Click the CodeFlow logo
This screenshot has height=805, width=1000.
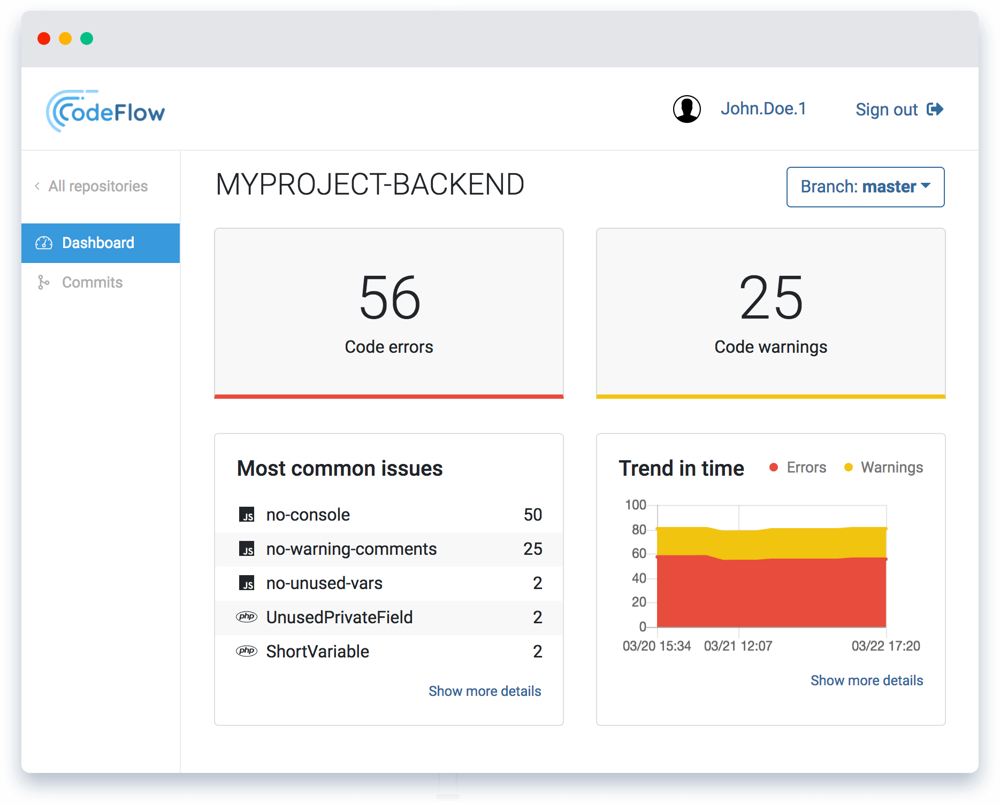tap(106, 110)
